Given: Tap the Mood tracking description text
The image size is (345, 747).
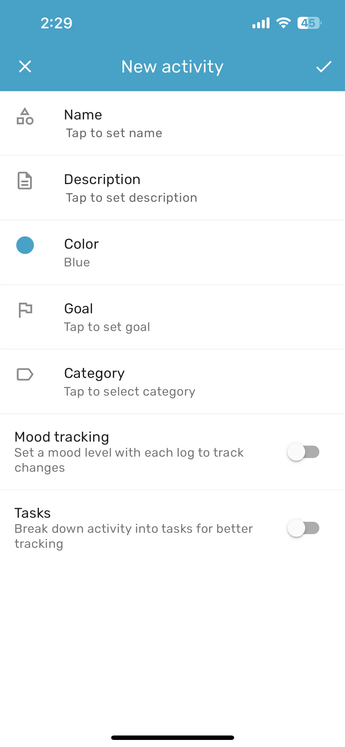Looking at the screenshot, I should pyautogui.click(x=129, y=460).
